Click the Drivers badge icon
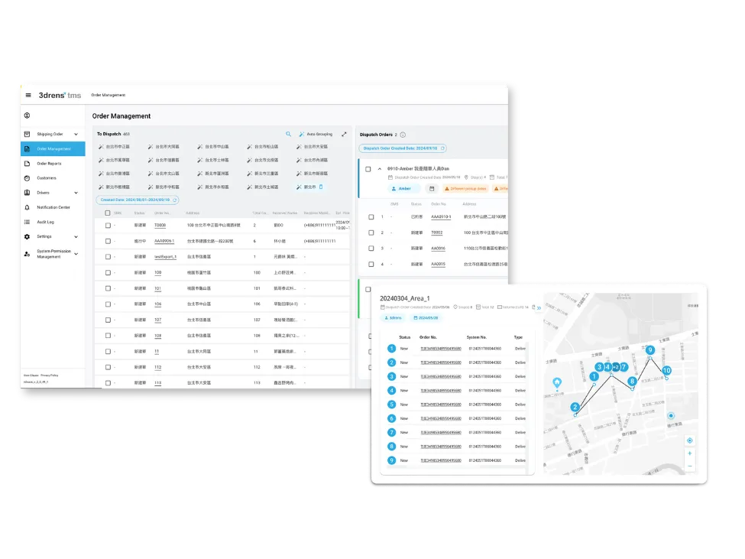745x559 pixels. [x=27, y=193]
